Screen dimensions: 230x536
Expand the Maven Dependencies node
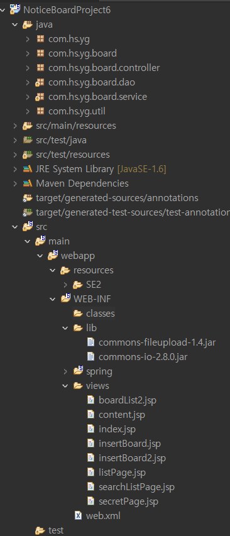tap(15, 183)
